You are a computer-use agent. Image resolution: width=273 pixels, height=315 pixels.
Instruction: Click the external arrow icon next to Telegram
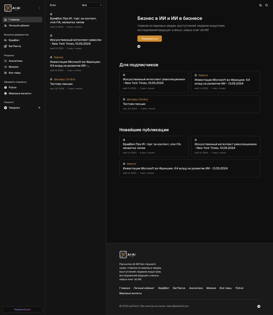[39, 108]
